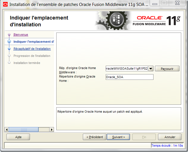Click the Temps écoulé elapsed time status
This screenshot has width=188, height=152.
click(x=167, y=145)
